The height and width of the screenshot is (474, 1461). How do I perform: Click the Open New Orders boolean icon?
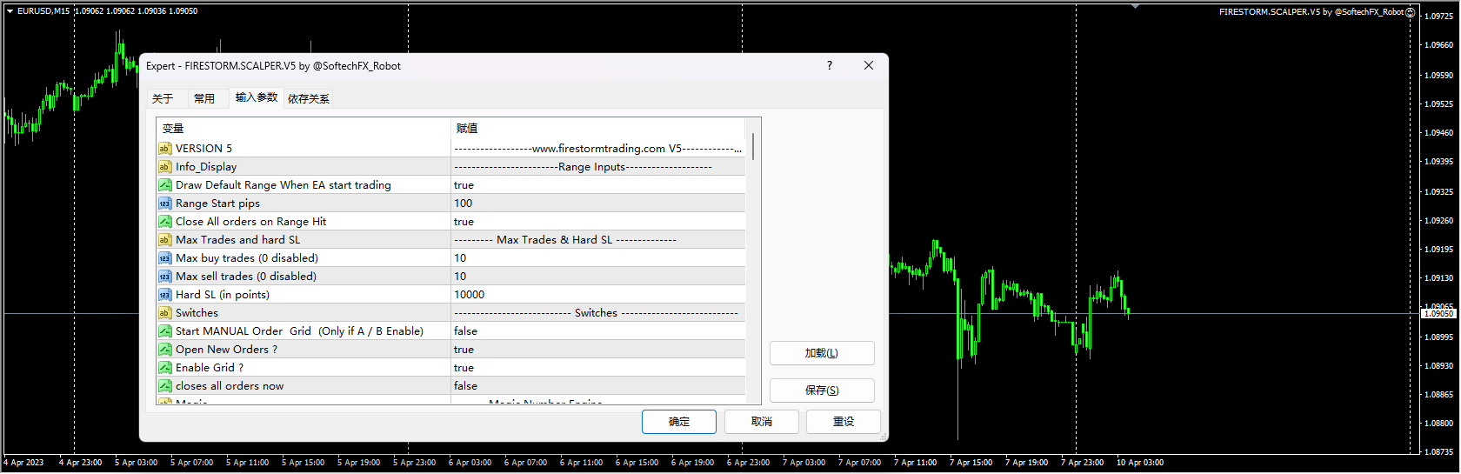coord(164,350)
